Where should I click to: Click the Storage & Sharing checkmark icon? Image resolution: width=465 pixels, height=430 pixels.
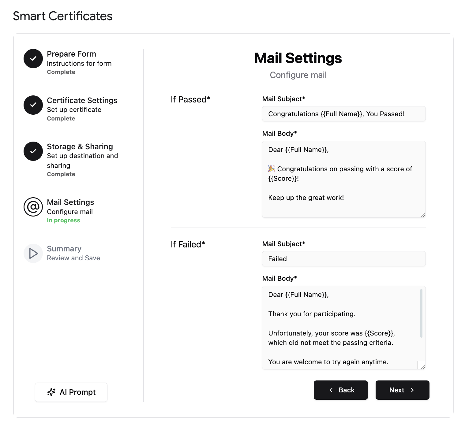[x=33, y=151]
